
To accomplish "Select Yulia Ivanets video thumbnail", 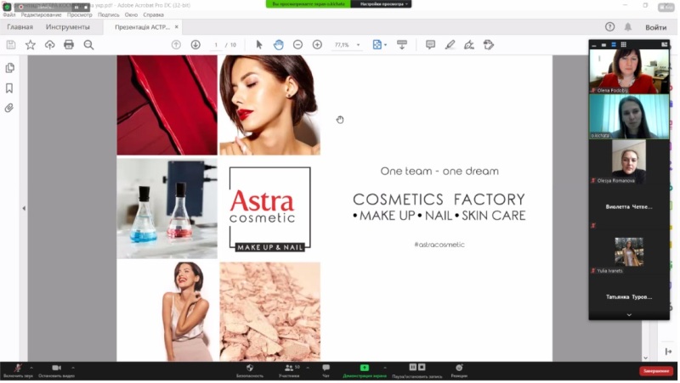I will (x=629, y=251).
